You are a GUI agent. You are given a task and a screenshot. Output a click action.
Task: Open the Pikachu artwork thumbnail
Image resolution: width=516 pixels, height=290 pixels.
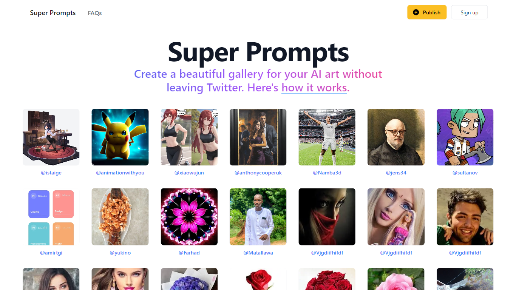(x=120, y=137)
